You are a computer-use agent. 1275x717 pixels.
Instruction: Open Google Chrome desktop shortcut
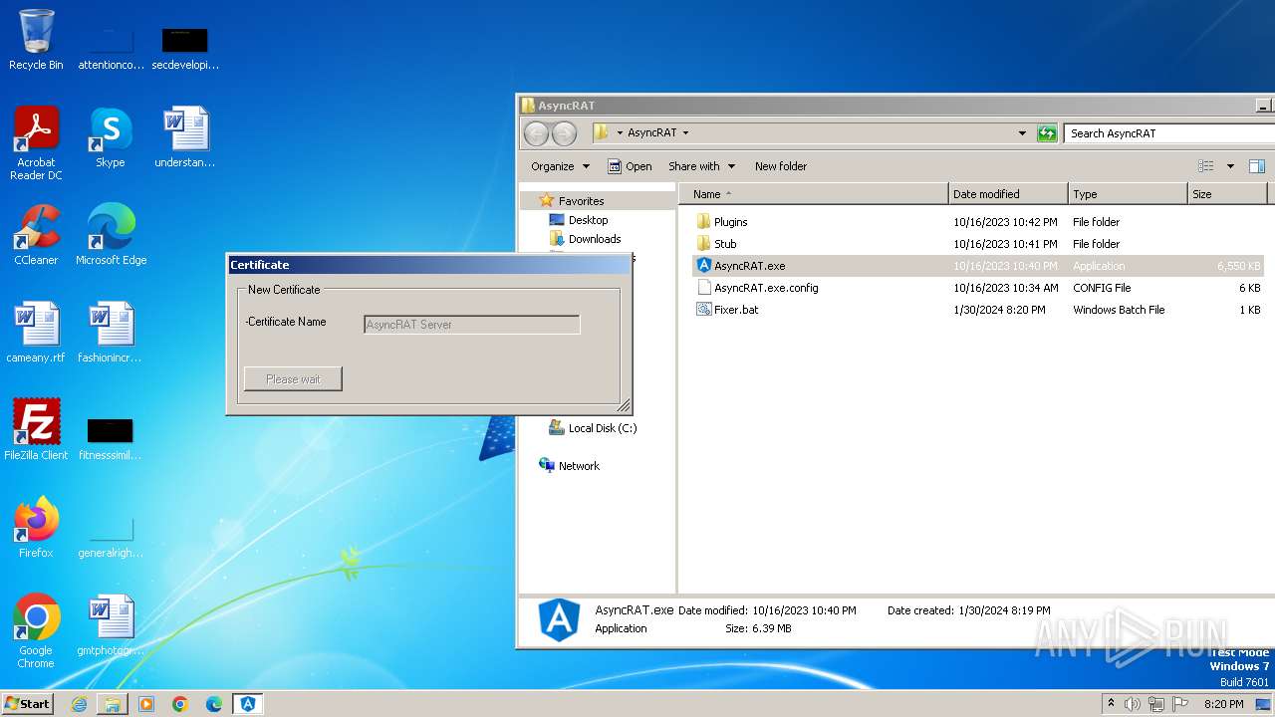[x=36, y=631]
